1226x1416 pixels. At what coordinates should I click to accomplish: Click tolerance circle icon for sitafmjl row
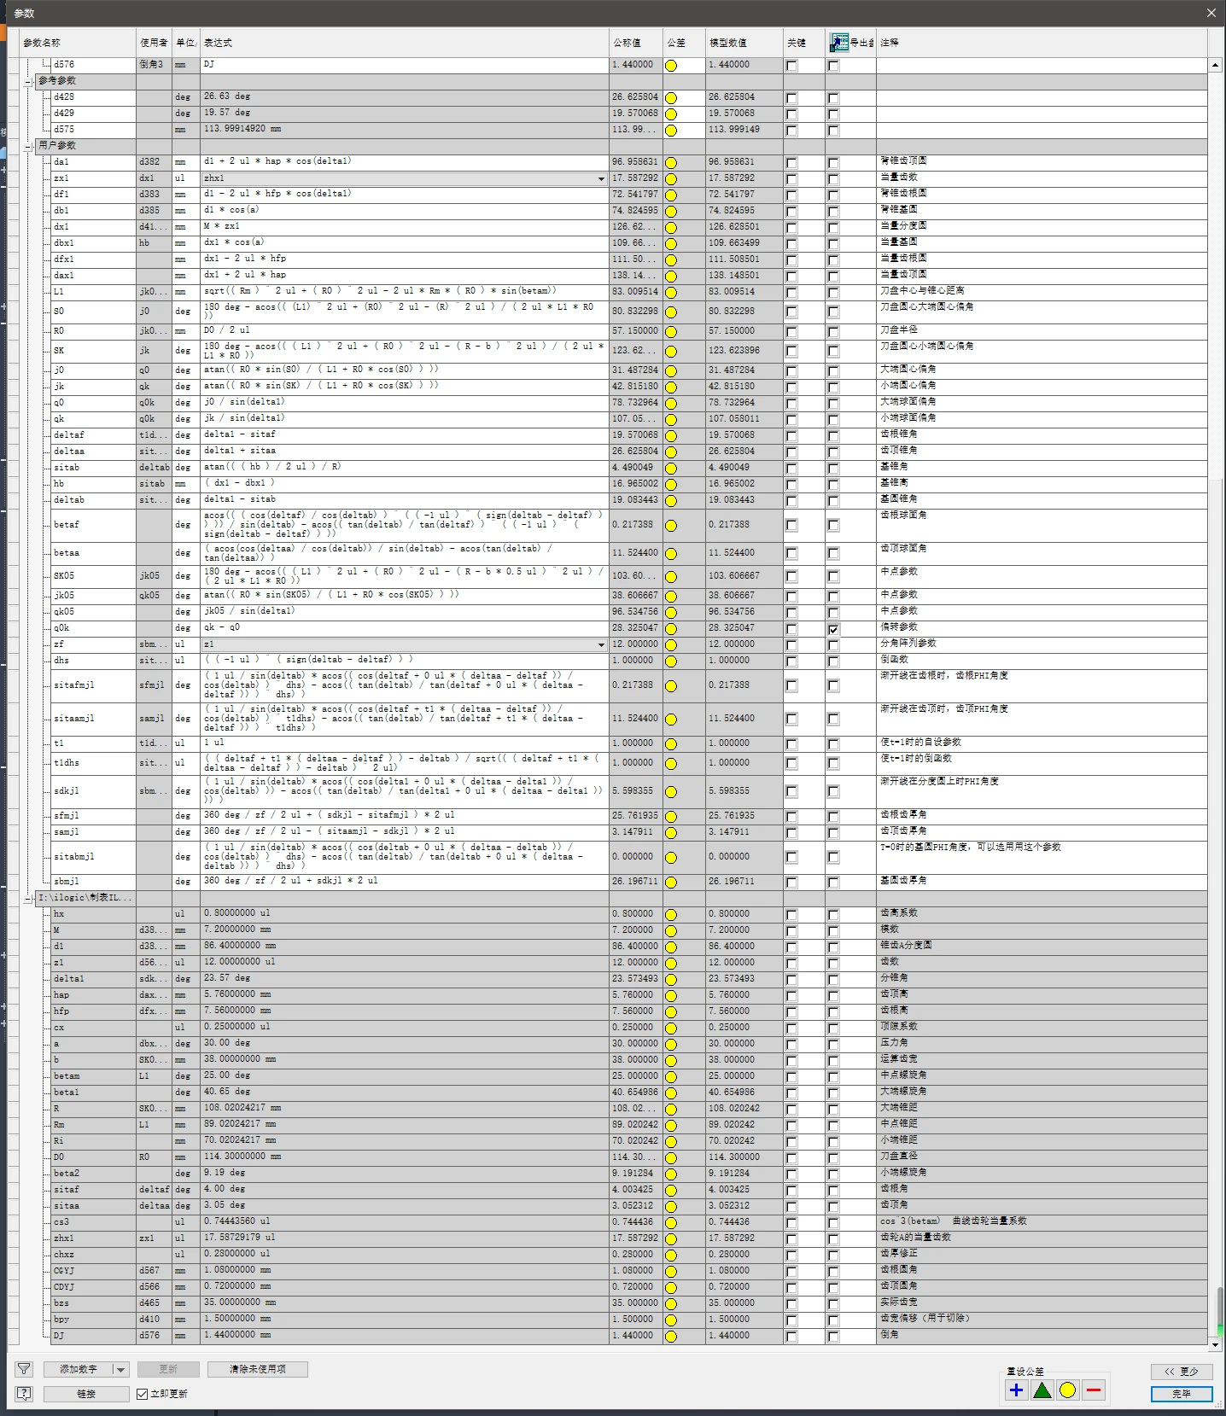pos(671,686)
